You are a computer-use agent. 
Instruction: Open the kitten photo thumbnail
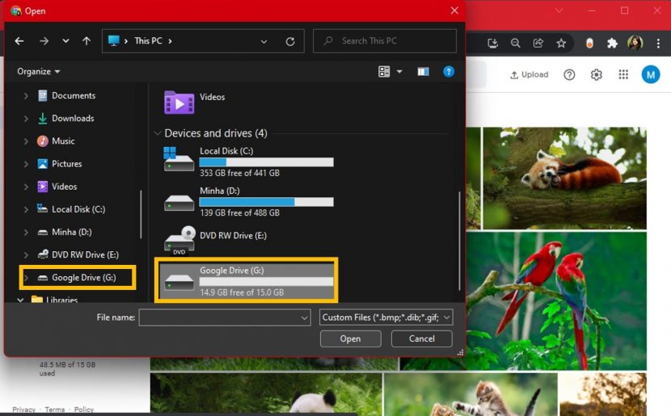pyautogui.click(x=471, y=394)
